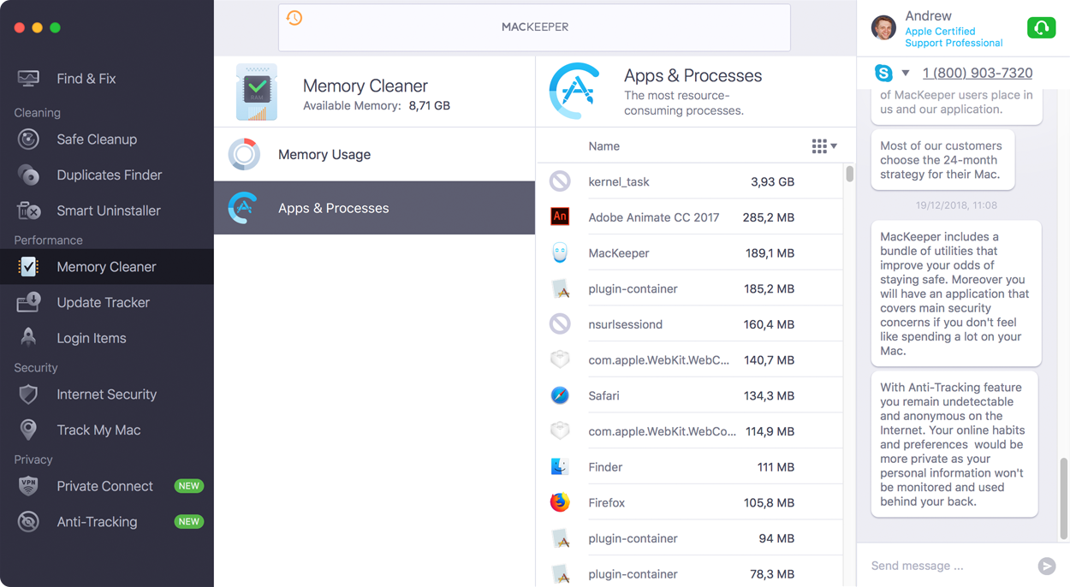
Task: Click the MacKeeper 189,1 MB memory value
Action: tap(770, 253)
